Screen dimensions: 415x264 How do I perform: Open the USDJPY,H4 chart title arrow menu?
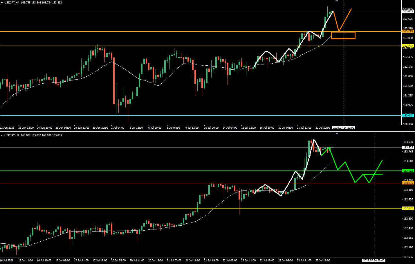point(2,3)
